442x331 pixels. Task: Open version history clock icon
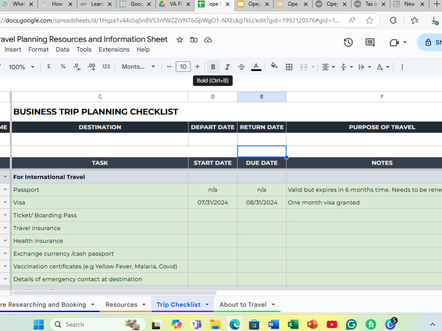(x=348, y=42)
